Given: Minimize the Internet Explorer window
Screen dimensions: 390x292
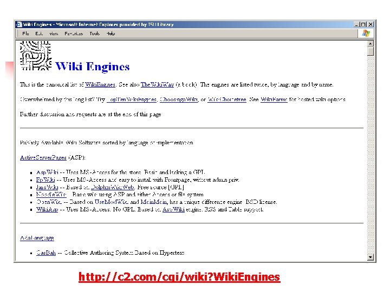Looking at the screenshot, I should (x=356, y=24).
